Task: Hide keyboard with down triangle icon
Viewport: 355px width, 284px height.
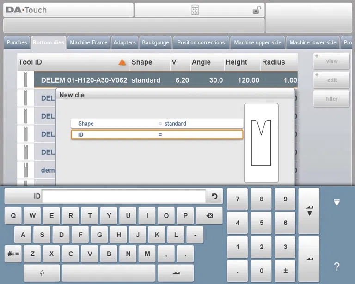Action: pyautogui.click(x=337, y=202)
